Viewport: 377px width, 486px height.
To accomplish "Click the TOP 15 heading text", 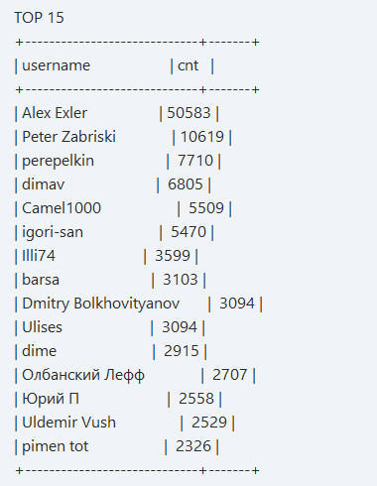I will (39, 18).
